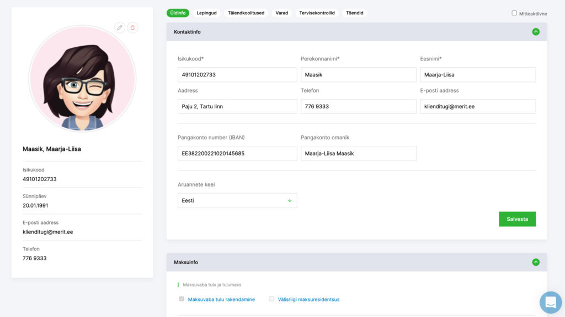Open the chat support bubble icon
The width and height of the screenshot is (565, 317).
[550, 302]
